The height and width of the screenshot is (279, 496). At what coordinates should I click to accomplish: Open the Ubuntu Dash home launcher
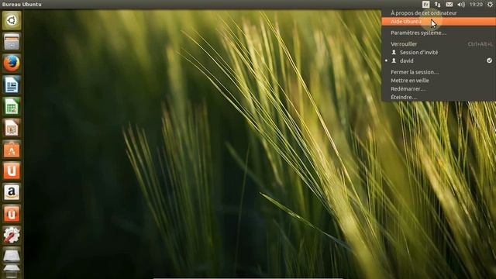[12, 21]
